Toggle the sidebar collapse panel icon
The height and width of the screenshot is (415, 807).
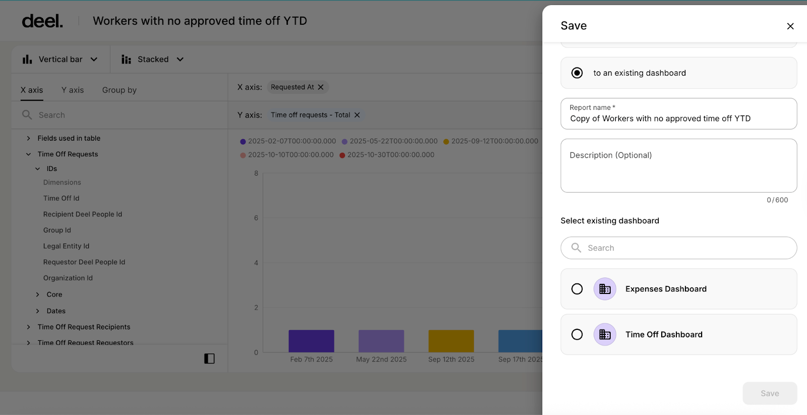click(x=209, y=359)
